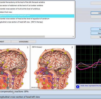Viewport: 101px width, 99px height.
Task: Select the 6th thoracal vertebra thoracotomy row
Action: (x=37, y=2)
